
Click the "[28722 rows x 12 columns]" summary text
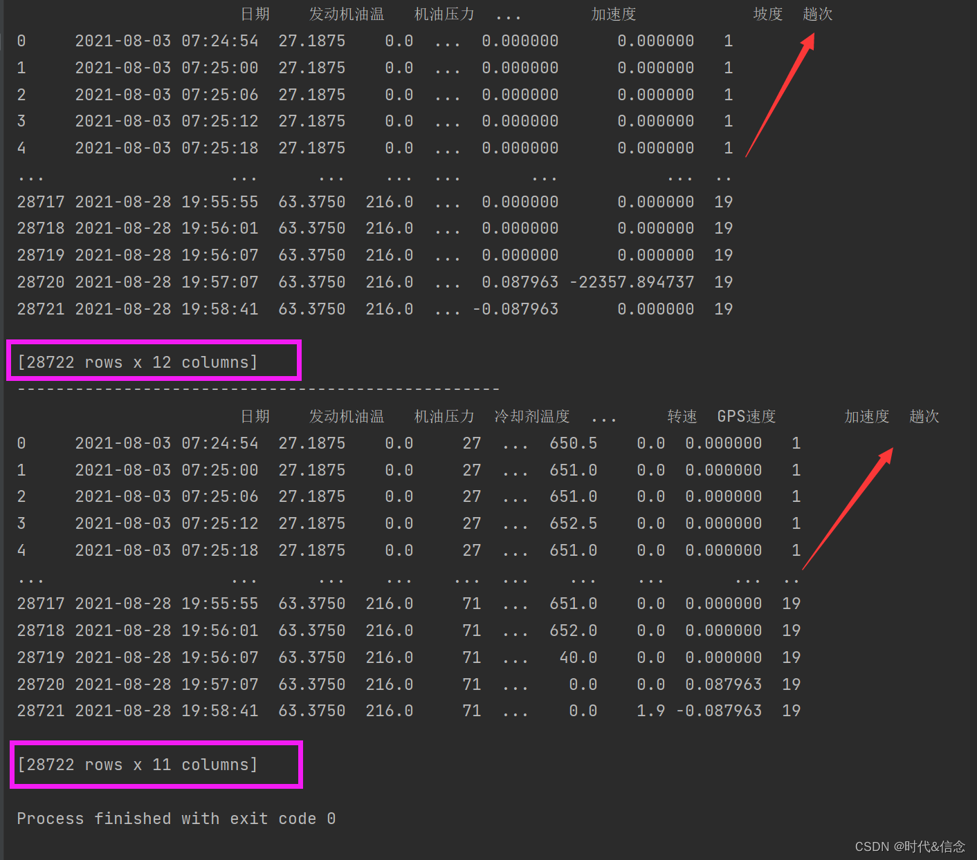click(x=137, y=362)
